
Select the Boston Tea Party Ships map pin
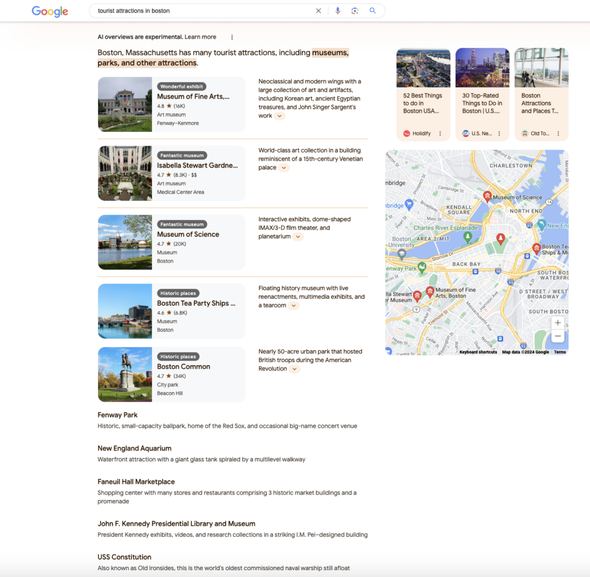click(536, 248)
